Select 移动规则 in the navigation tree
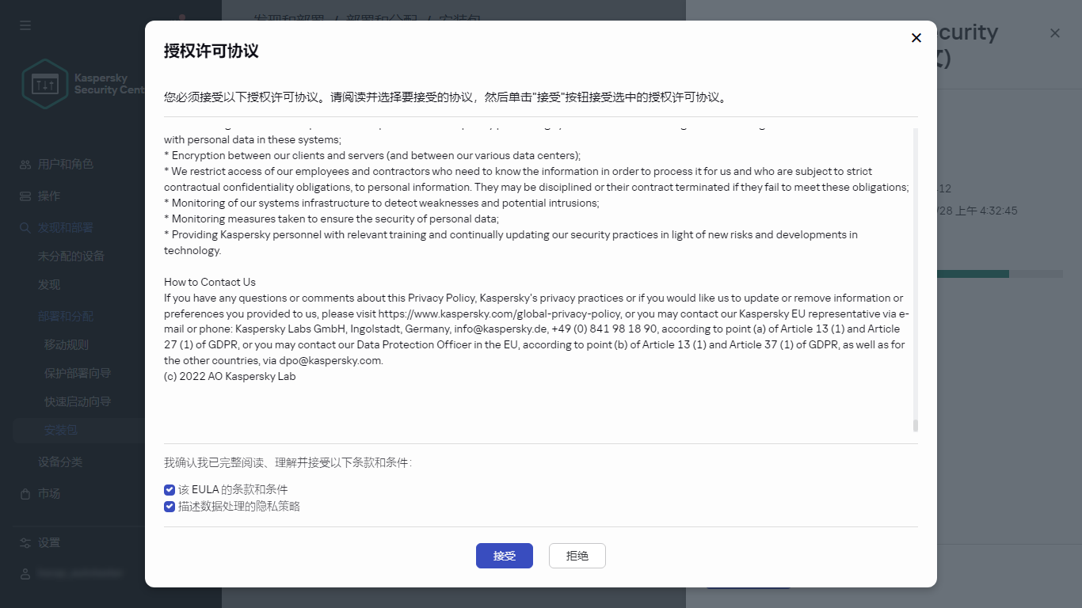Screen dimensions: 1082x608 tap(67, 344)
